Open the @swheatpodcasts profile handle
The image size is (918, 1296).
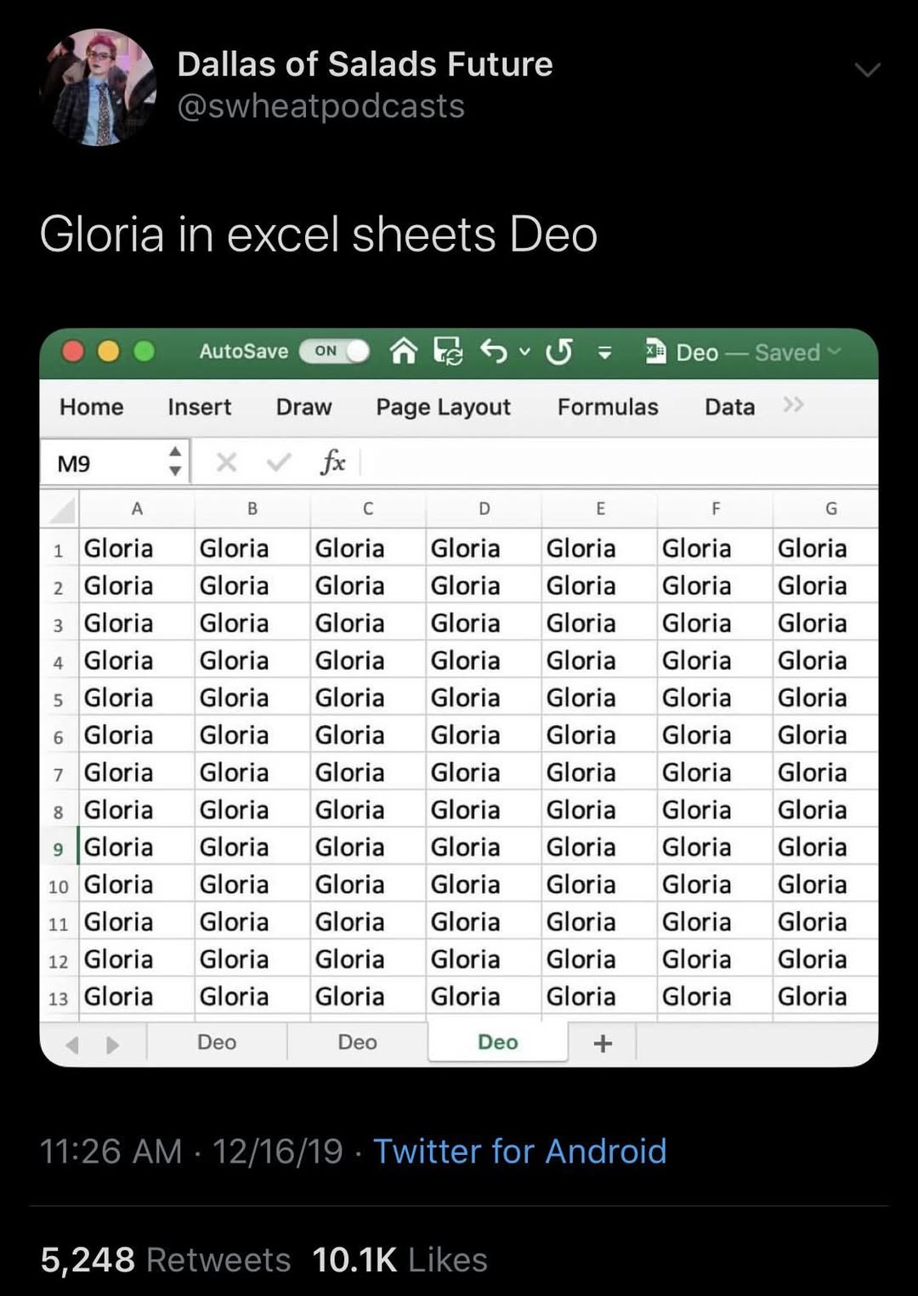(x=320, y=107)
